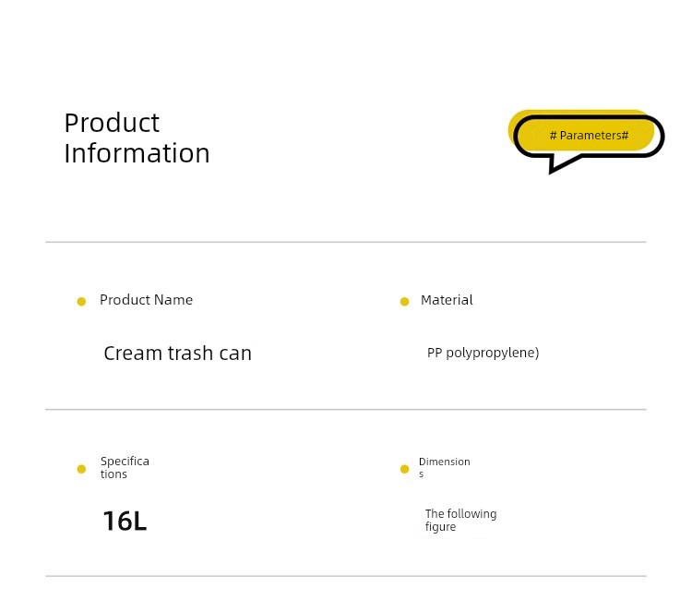Click the bullet beside Material
The width and height of the screenshot is (692, 612).
point(404,302)
